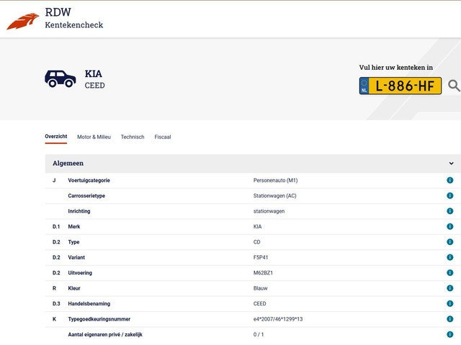Click the RDW orange logo
The width and height of the screenshot is (461, 345).
[23, 21]
